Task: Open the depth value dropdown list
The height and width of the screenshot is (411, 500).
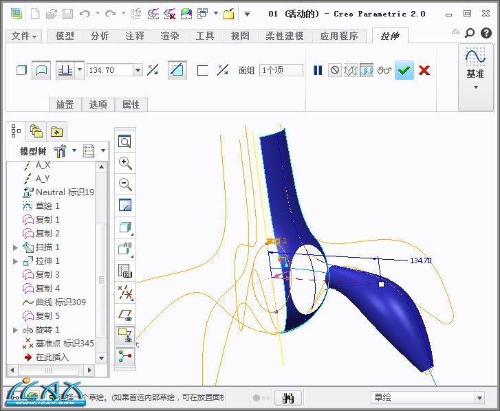Action: pos(138,70)
